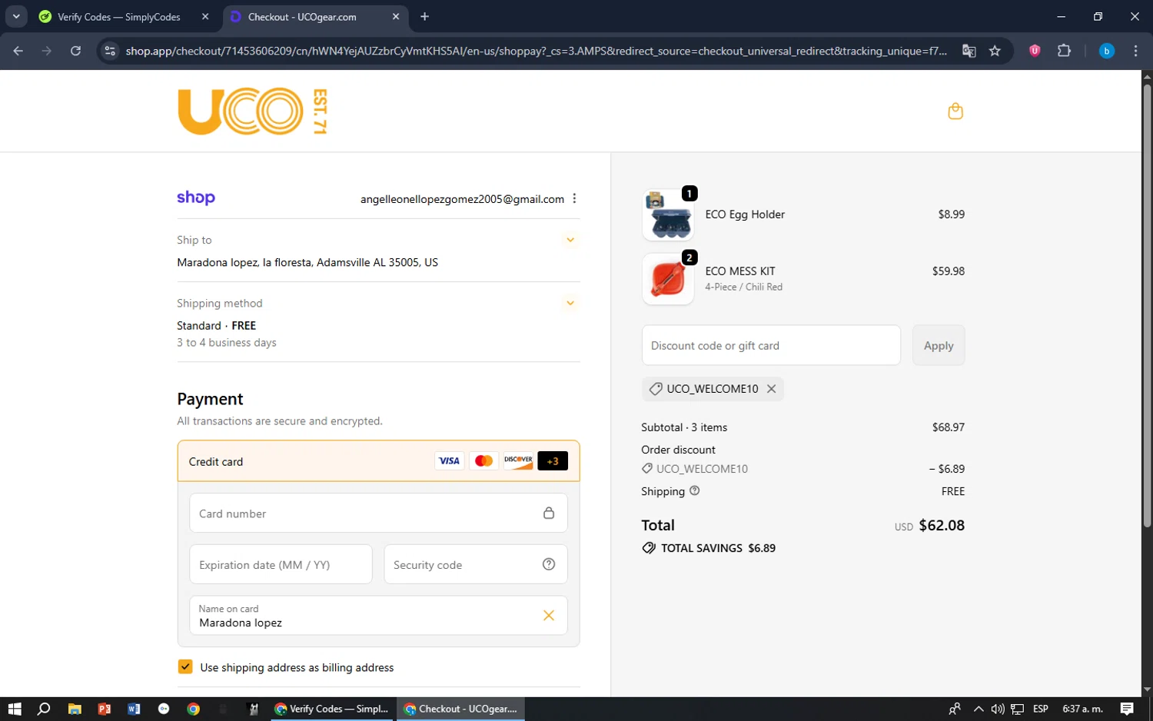
Task: Click the Expiration date field
Action: pyautogui.click(x=281, y=564)
